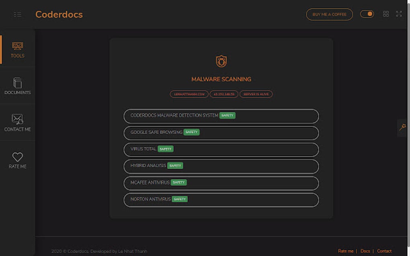The width and height of the screenshot is (410, 256).
Task: Open the Contact footer link
Action: (384, 251)
